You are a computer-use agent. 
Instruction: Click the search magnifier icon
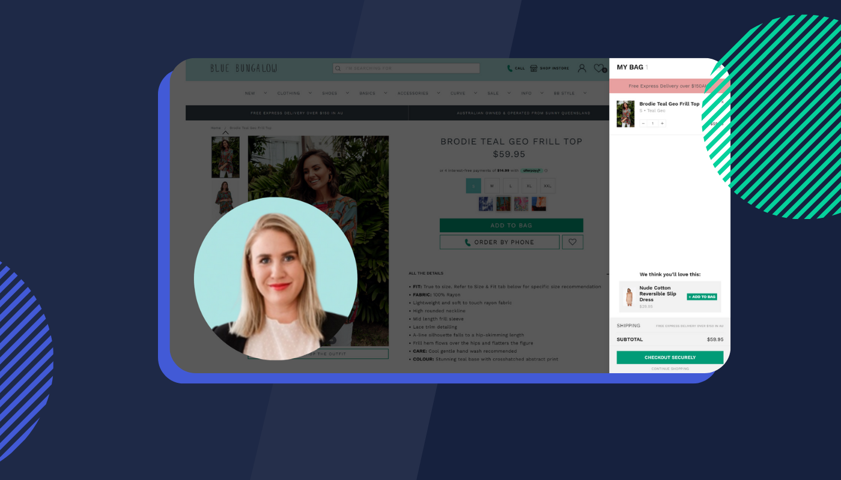pyautogui.click(x=338, y=68)
